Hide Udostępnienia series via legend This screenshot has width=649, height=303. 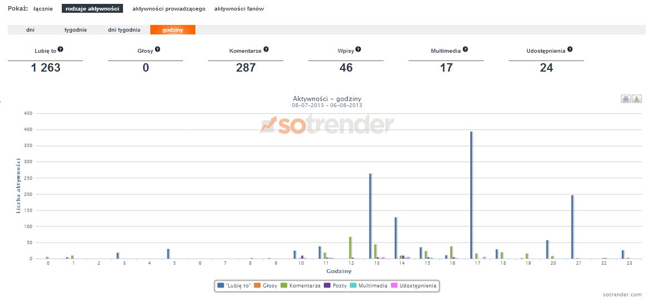[417, 286]
